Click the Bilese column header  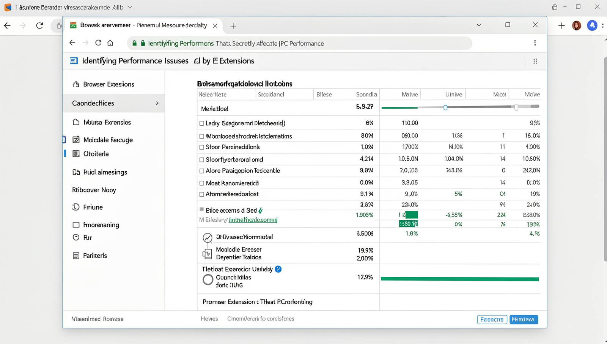click(x=324, y=95)
